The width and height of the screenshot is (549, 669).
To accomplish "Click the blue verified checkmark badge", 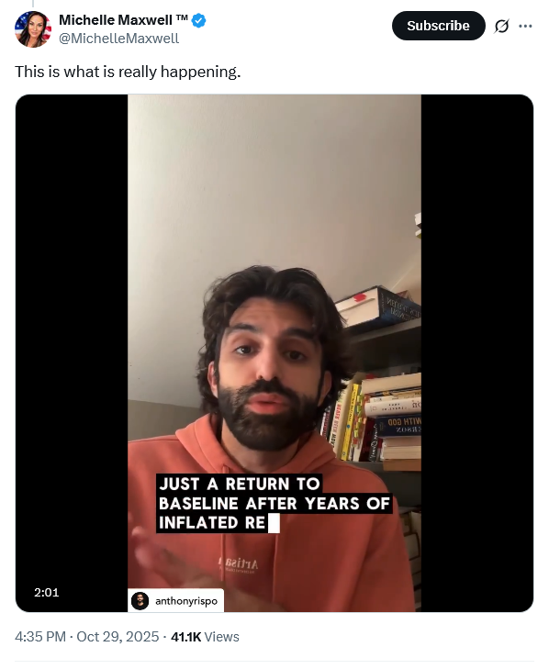I will [198, 20].
